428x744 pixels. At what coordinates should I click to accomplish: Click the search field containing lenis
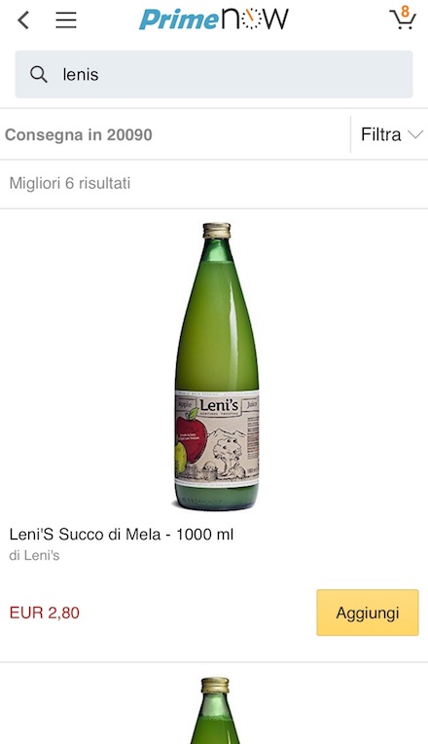214,74
